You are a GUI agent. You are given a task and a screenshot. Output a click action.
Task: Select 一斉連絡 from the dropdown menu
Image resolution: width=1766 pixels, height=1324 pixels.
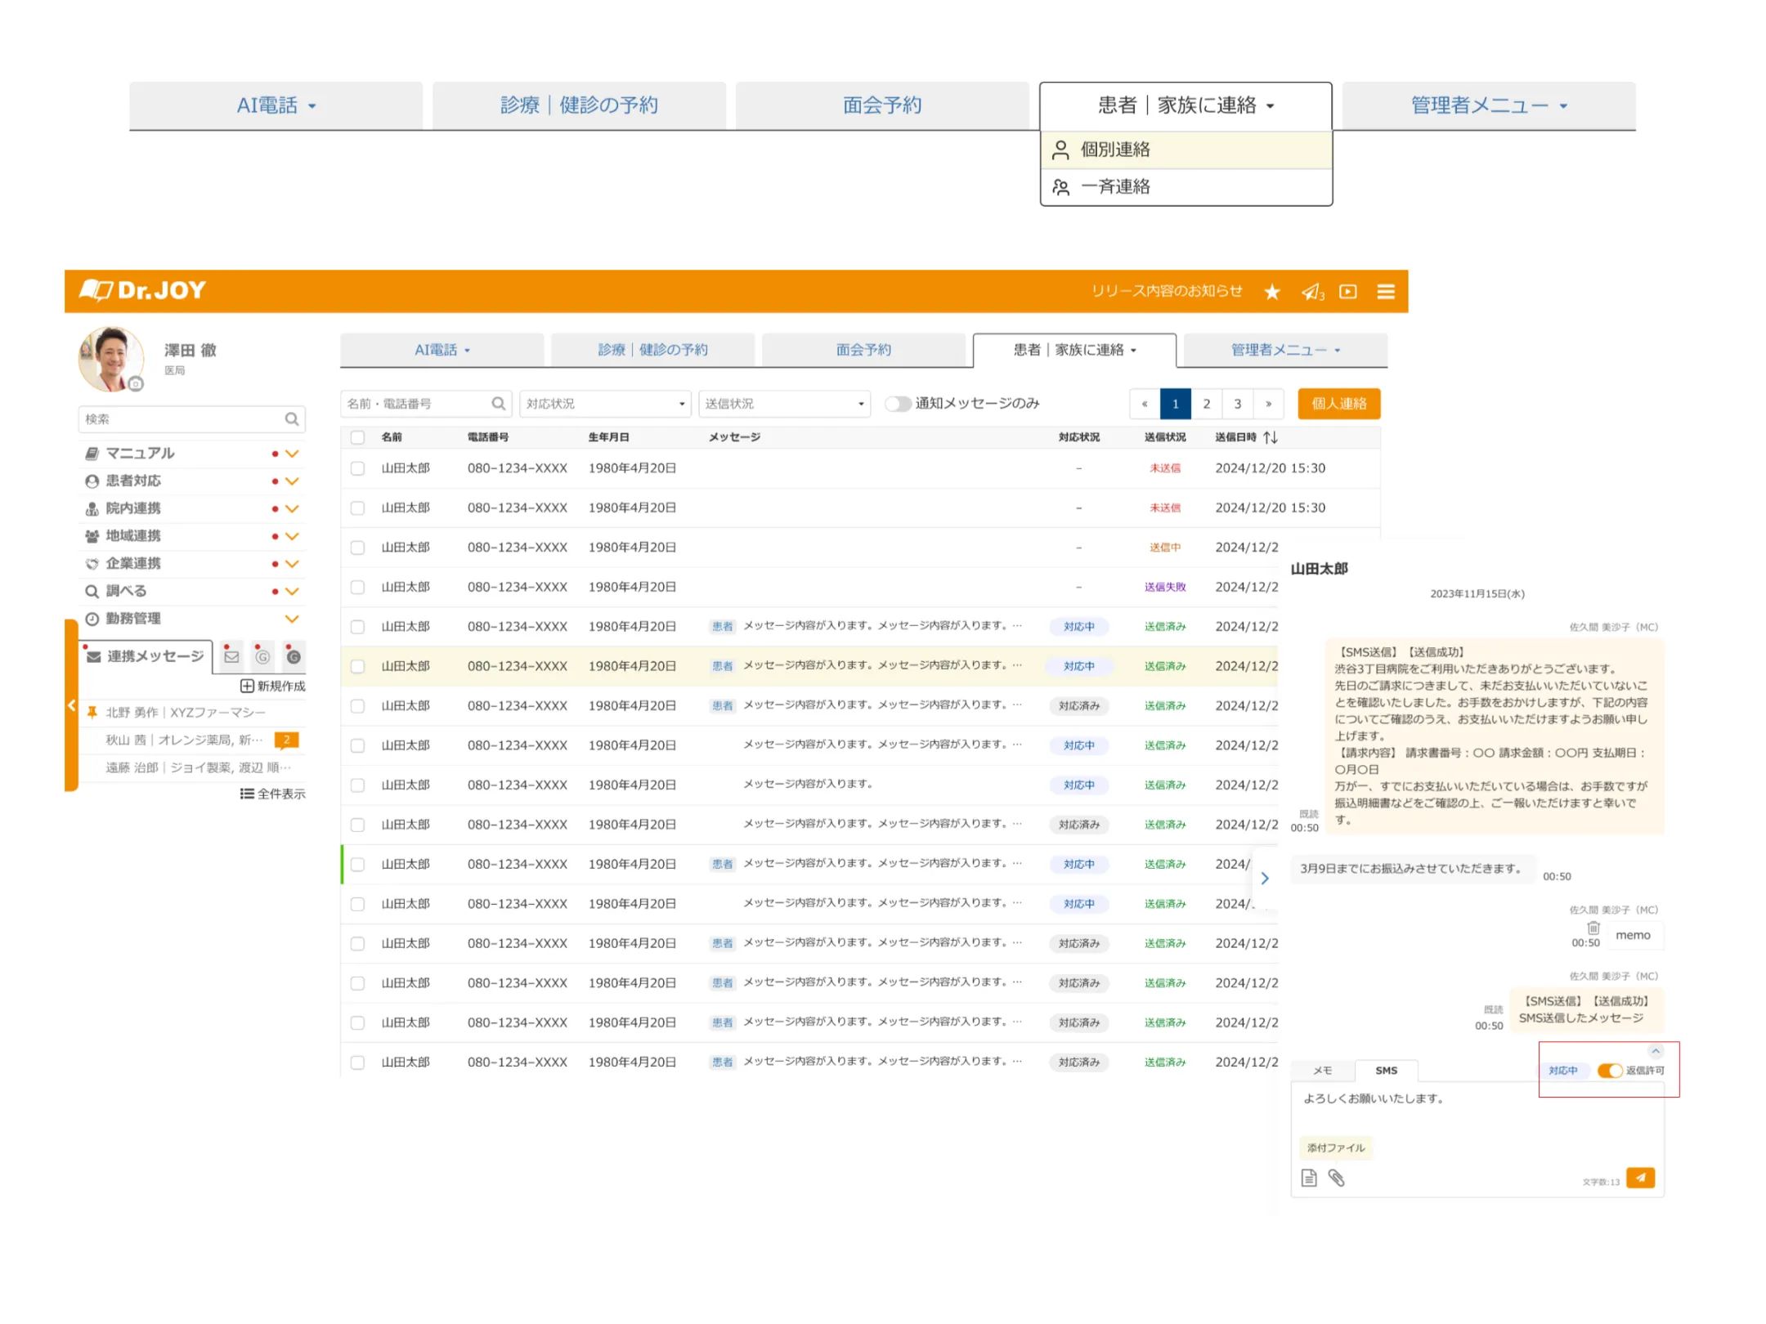coord(1115,187)
